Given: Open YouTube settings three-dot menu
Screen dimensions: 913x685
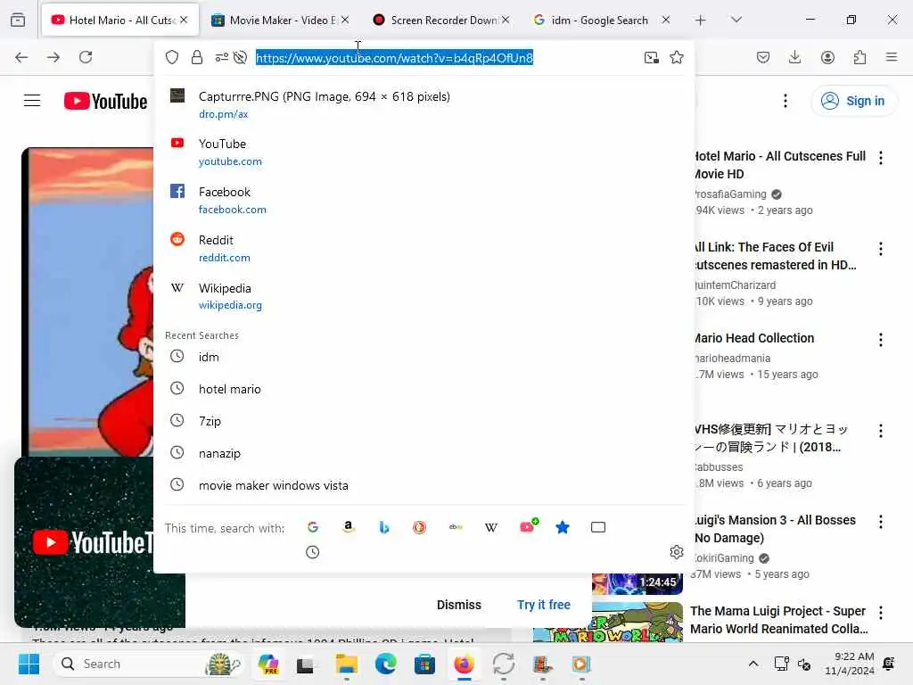Looking at the screenshot, I should (786, 101).
